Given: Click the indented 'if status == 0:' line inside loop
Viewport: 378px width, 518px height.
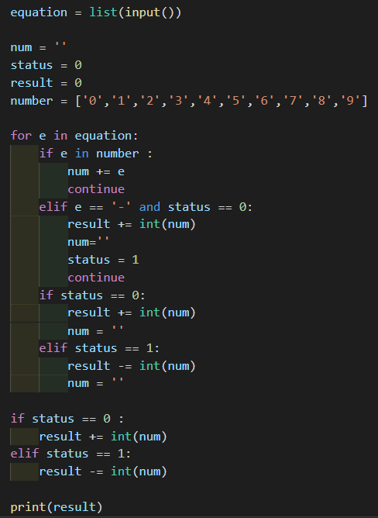Looking at the screenshot, I should click(x=92, y=295).
